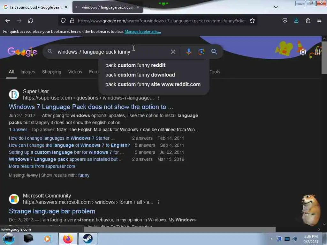Click the site padlock security icon
The height and width of the screenshot is (245, 327).
tap(72, 21)
